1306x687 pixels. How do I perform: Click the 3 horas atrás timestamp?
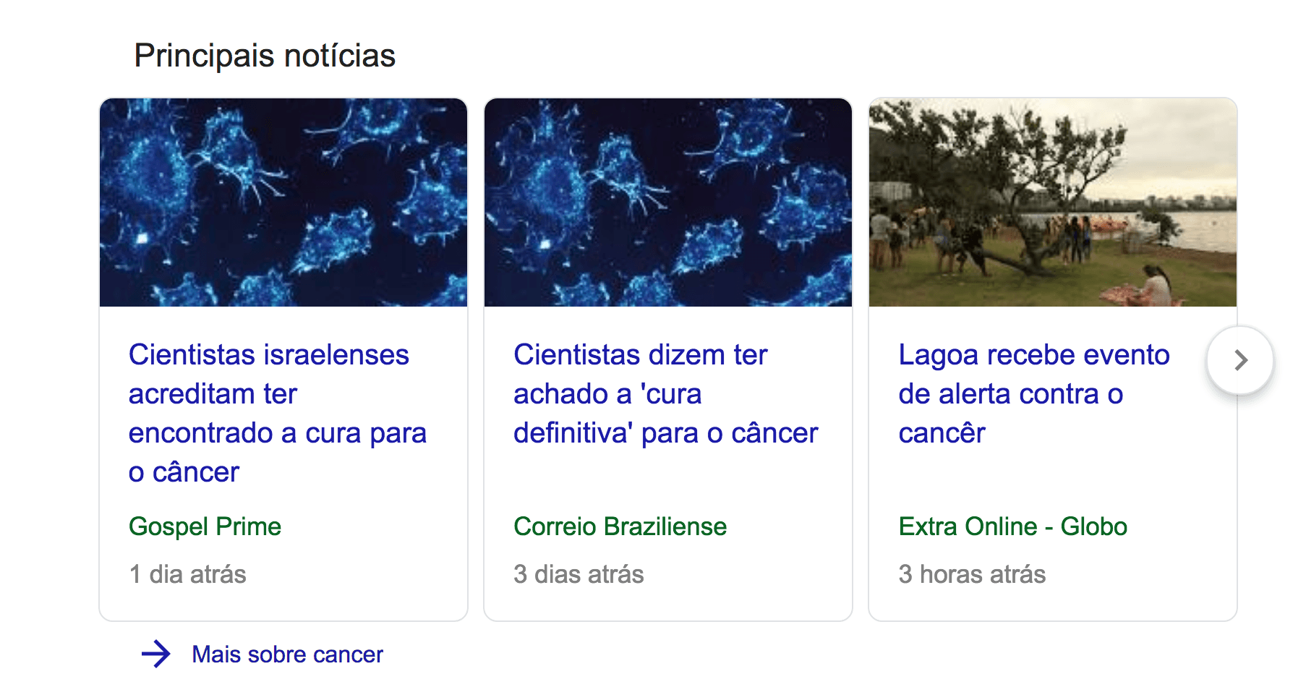[972, 574]
